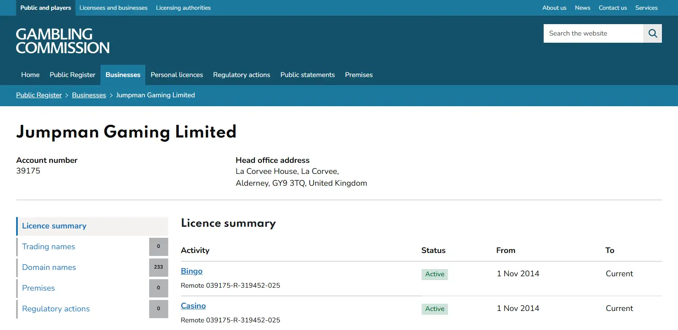678x330 pixels.
Task: Select Licence summary in side menu
Action: click(92, 226)
